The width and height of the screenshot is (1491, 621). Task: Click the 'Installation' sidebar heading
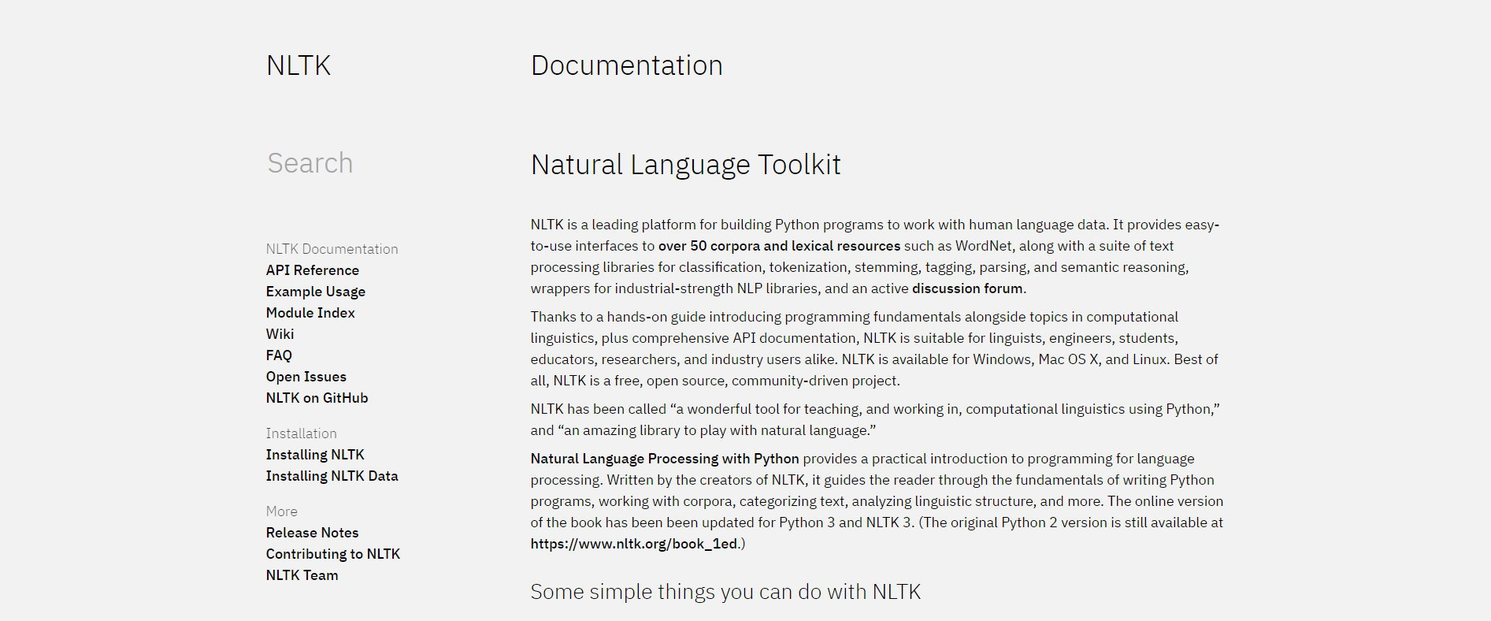click(302, 433)
